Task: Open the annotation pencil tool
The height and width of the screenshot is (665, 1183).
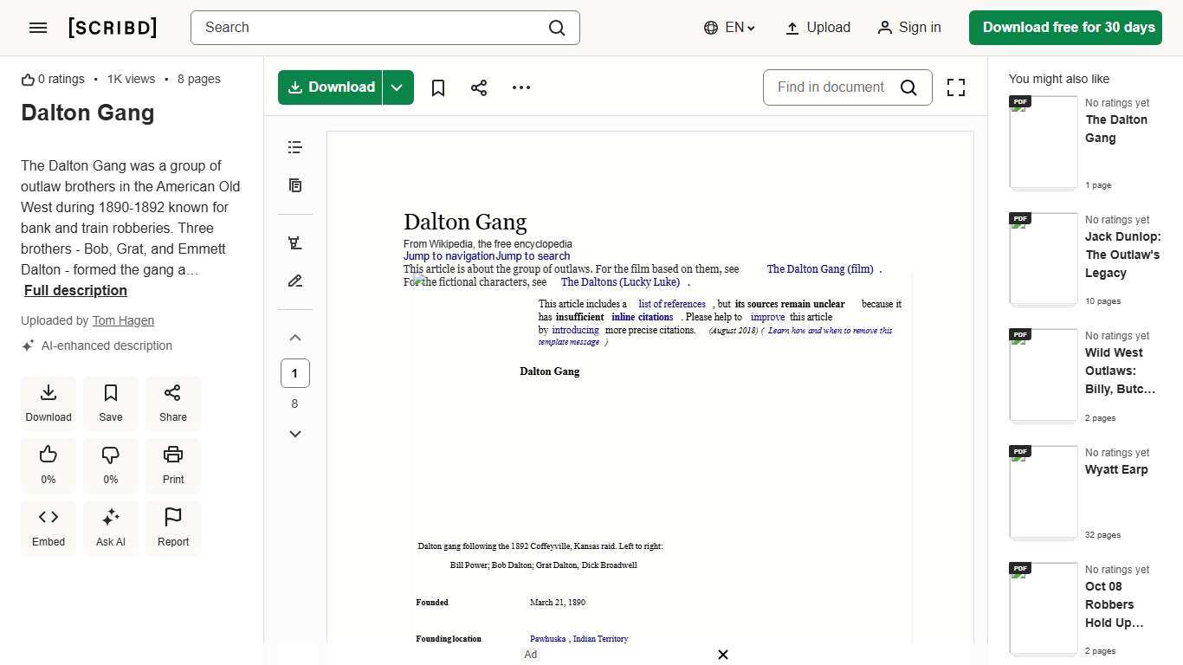Action: (295, 281)
